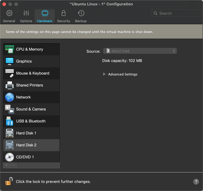Click the Advanced Settings label
The height and width of the screenshot is (191, 203).
pyautogui.click(x=123, y=74)
